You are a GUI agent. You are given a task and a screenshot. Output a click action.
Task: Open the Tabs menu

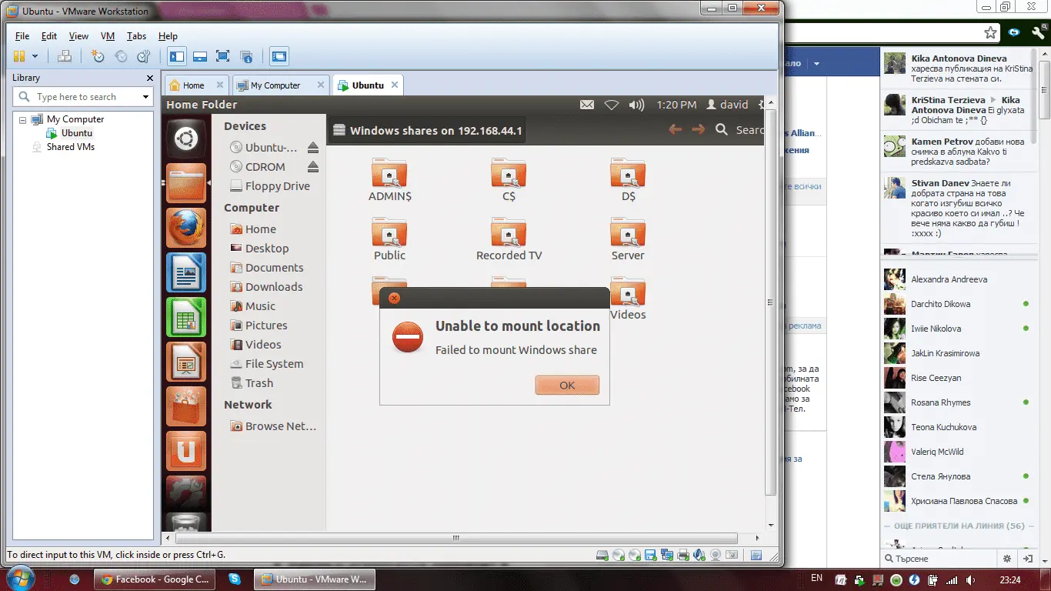point(136,36)
